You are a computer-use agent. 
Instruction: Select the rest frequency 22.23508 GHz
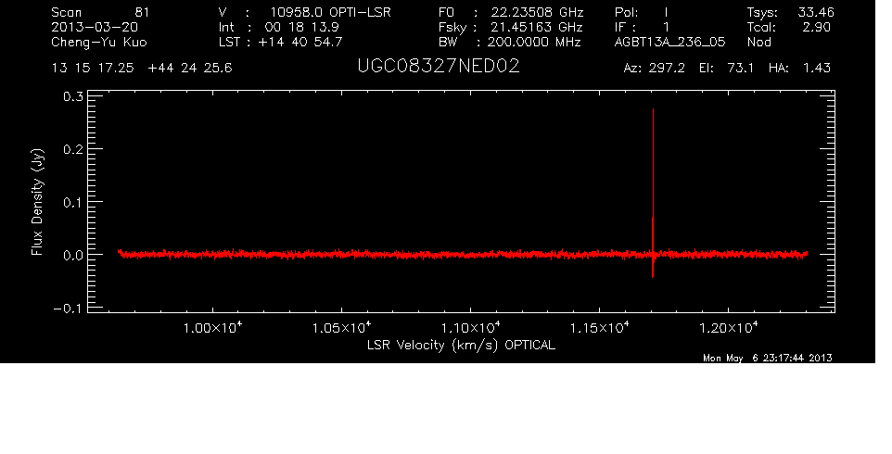point(538,12)
